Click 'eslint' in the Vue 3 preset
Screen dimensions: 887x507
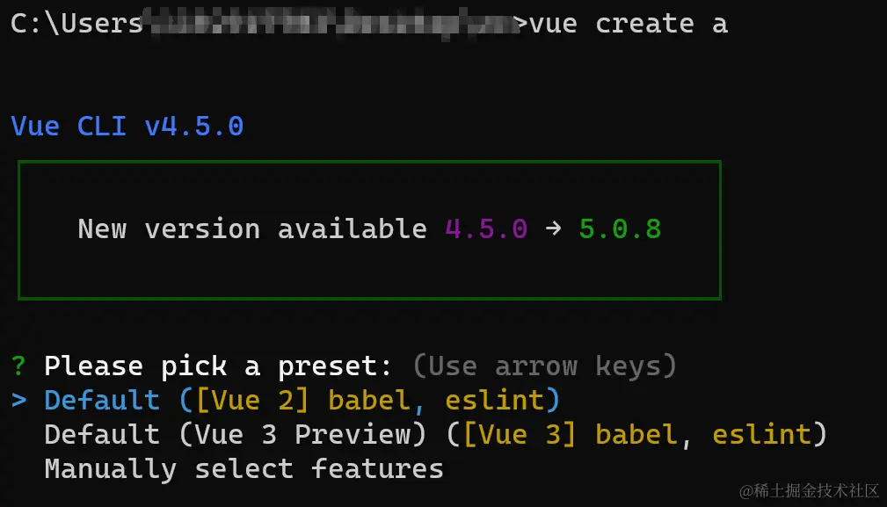[x=761, y=435]
